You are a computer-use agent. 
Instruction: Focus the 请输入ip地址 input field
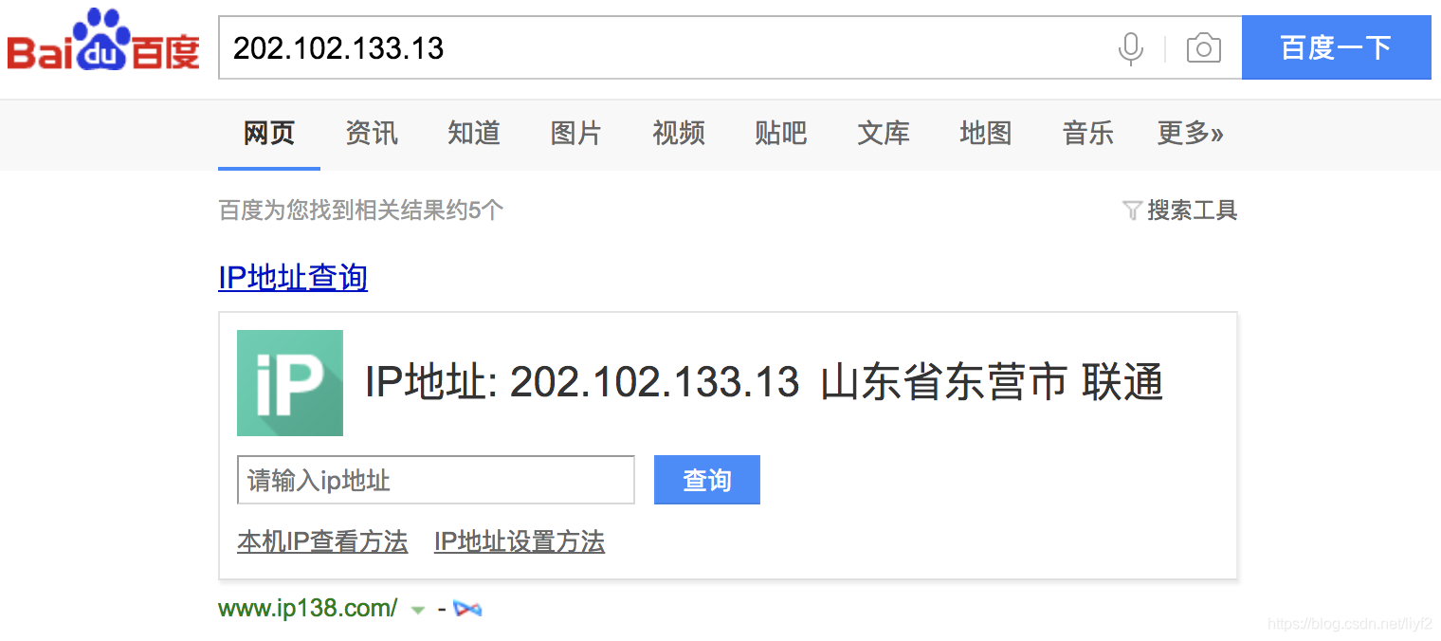pyautogui.click(x=436, y=480)
